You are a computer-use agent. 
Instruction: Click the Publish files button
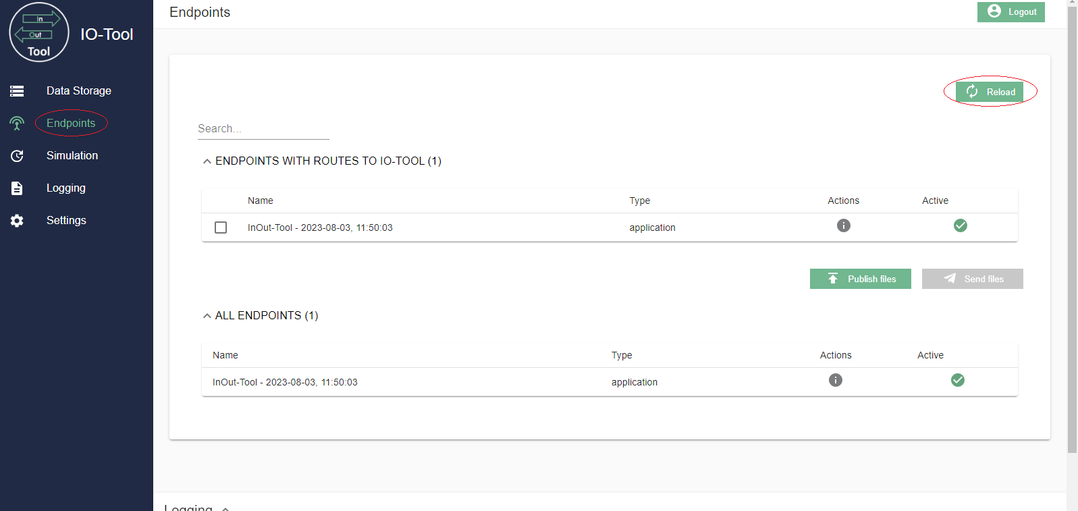click(860, 278)
